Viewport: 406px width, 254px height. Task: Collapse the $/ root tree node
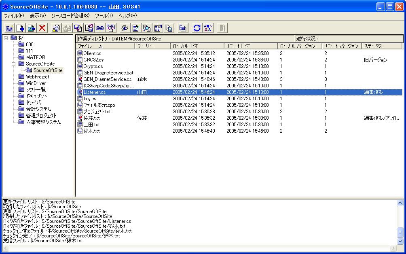coord(6,38)
